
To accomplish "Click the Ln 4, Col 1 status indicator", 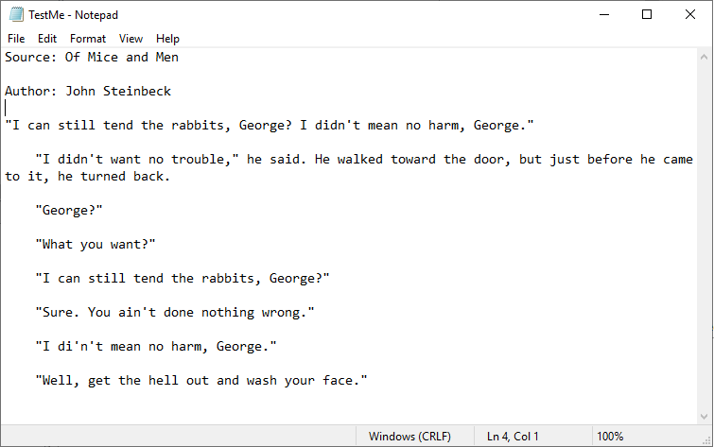I will pyautogui.click(x=513, y=437).
